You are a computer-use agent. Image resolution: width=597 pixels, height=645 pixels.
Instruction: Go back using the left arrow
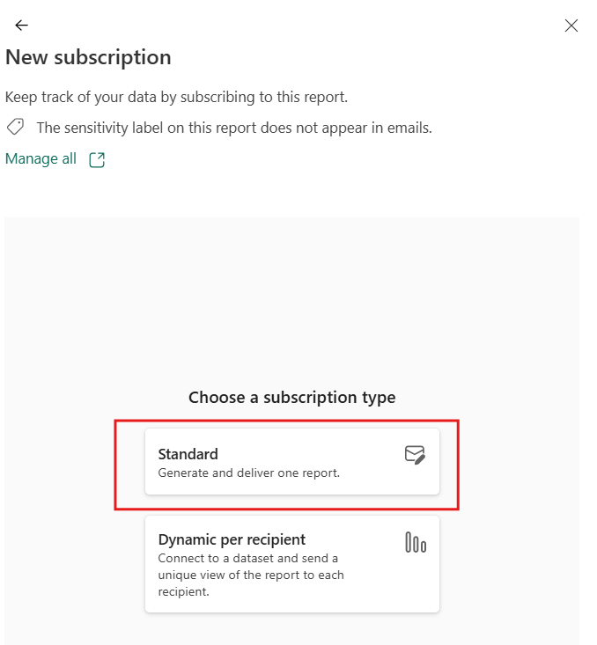(22, 26)
